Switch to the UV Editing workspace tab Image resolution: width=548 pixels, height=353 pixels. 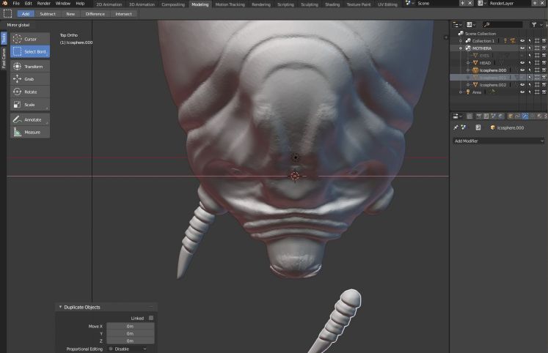387,4
